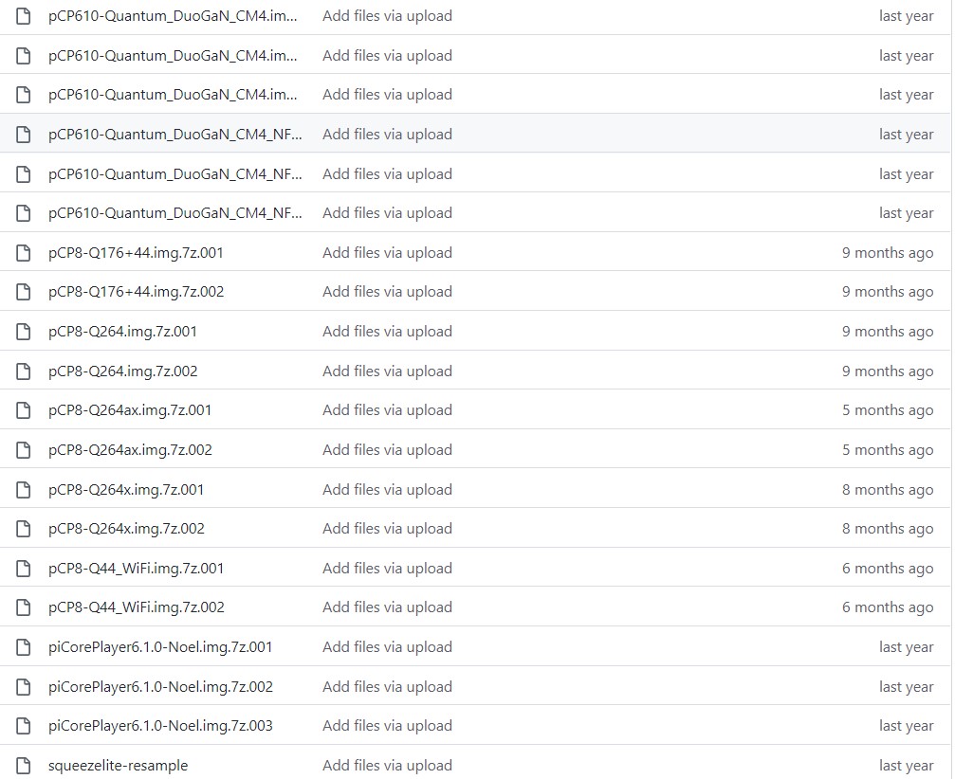Select the file icon for pCP8-Q264ax.img.7z.002

(x=23, y=450)
